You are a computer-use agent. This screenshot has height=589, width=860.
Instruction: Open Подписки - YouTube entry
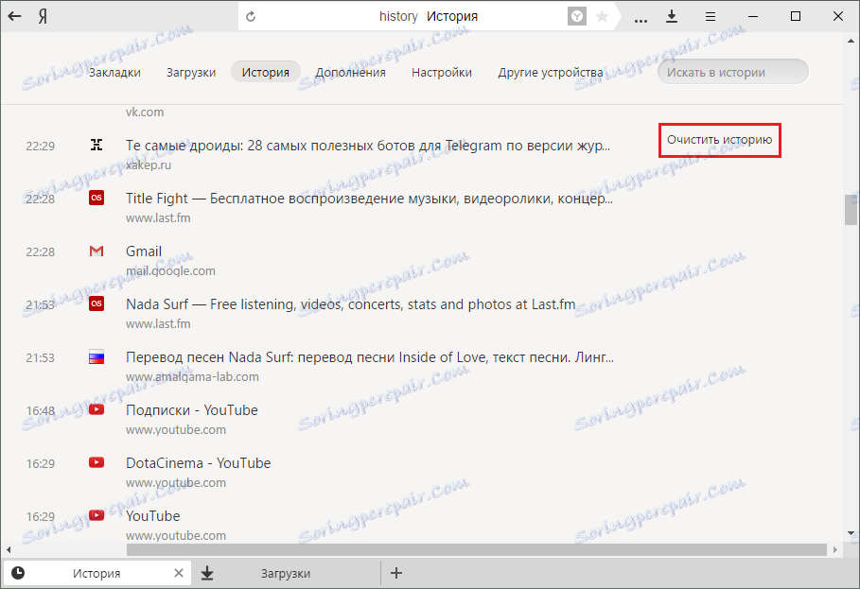192,409
